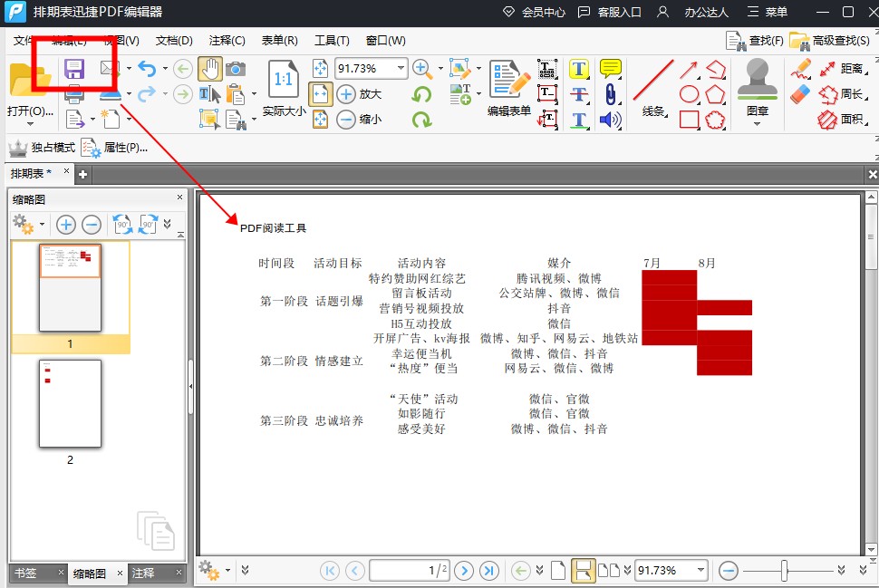Switch to the 书签 bookmarks tab
Screen dimensions: 879x588
point(24,573)
